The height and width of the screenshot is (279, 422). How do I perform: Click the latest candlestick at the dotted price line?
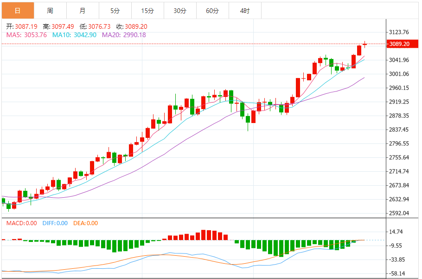click(364, 44)
